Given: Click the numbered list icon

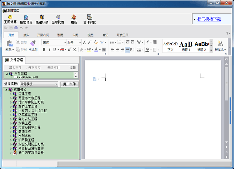Looking at the screenshot, I should (119, 42).
